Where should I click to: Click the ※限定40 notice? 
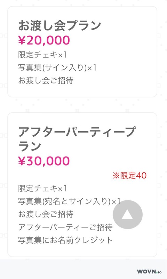pos(130,175)
